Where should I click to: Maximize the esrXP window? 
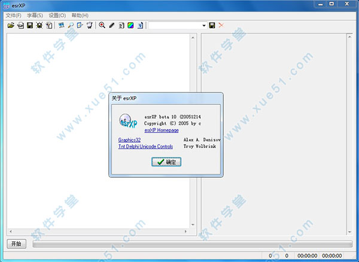coord(331,4)
